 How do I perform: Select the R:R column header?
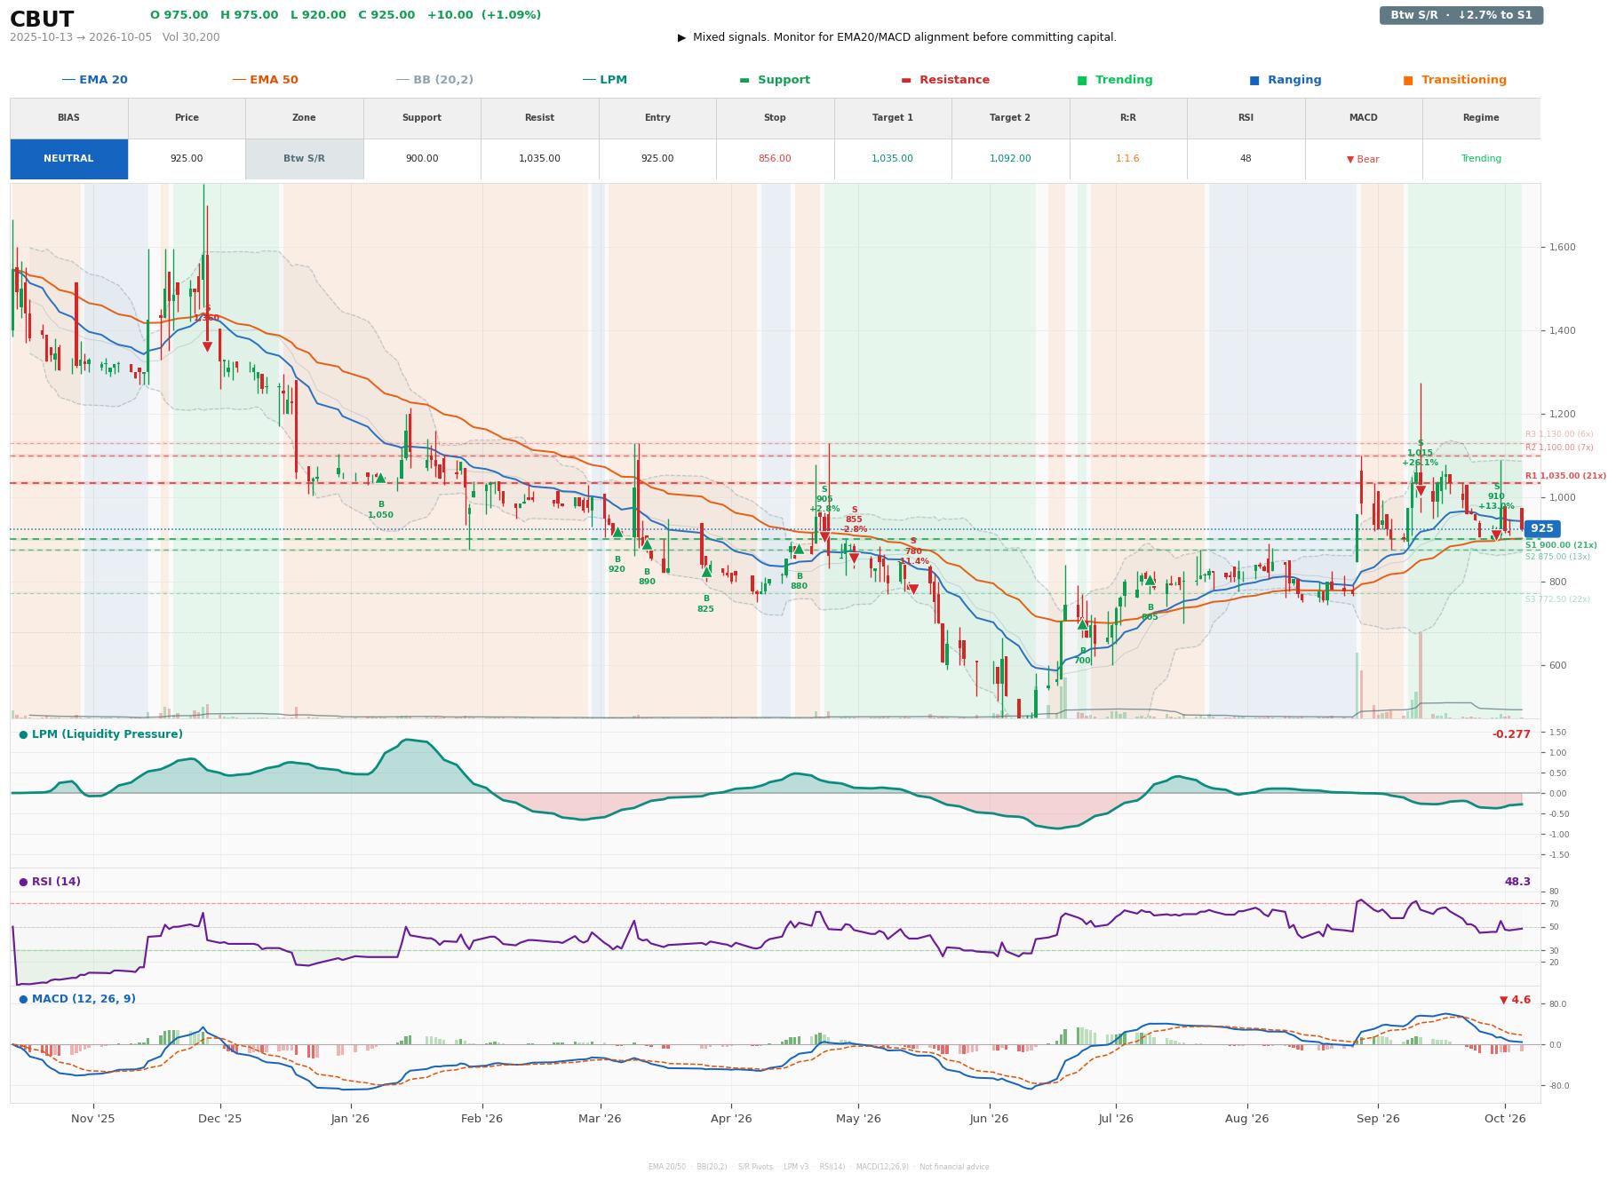pos(1127,118)
